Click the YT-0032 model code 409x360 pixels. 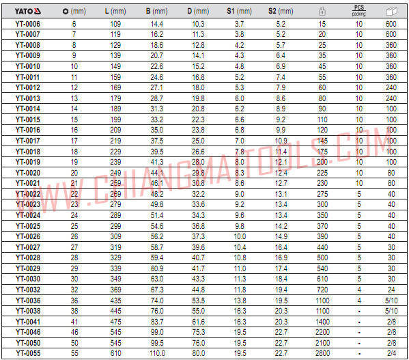click(28, 290)
